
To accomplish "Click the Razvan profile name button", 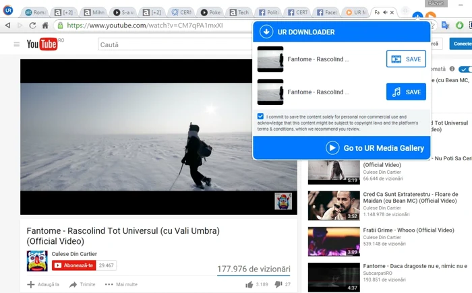I will coord(436,3).
